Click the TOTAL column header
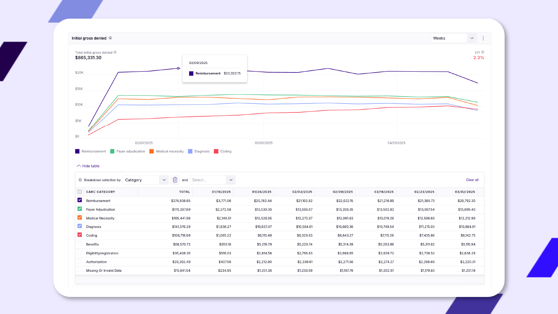 pos(184,192)
